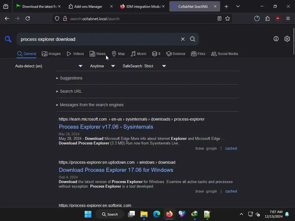The image size is (295, 221).
Task: Click the SearXNG magnifier logo
Action: [8, 39]
